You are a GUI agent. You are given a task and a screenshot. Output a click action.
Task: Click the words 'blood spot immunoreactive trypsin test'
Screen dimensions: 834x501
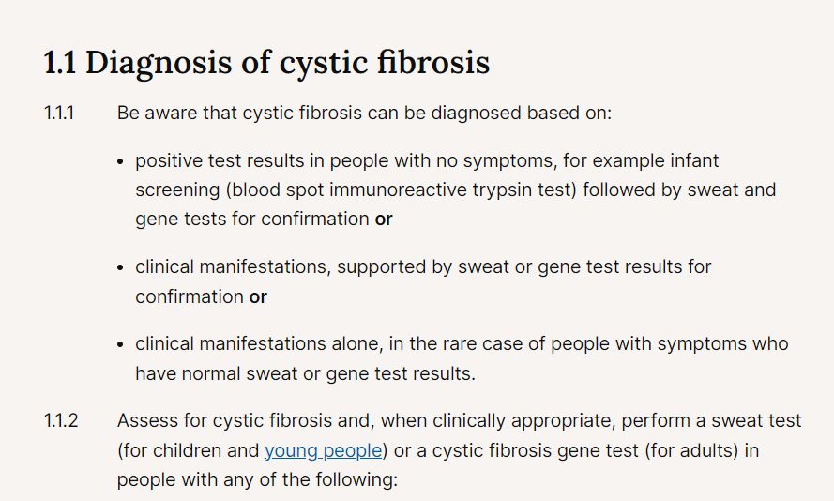[x=402, y=190]
